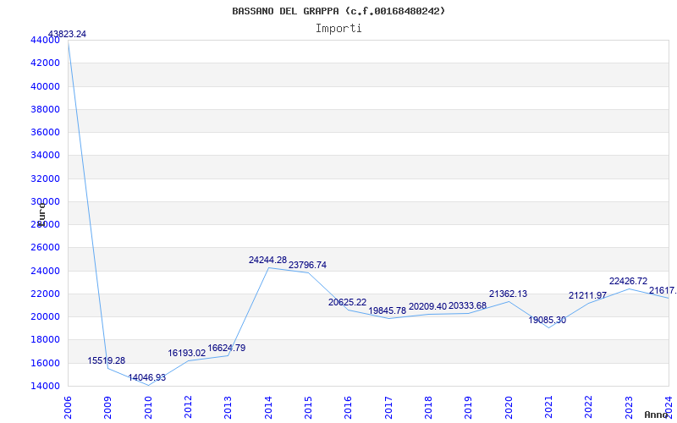Click the x-axis year 2014
This screenshot has width=677, height=423.
click(268, 408)
